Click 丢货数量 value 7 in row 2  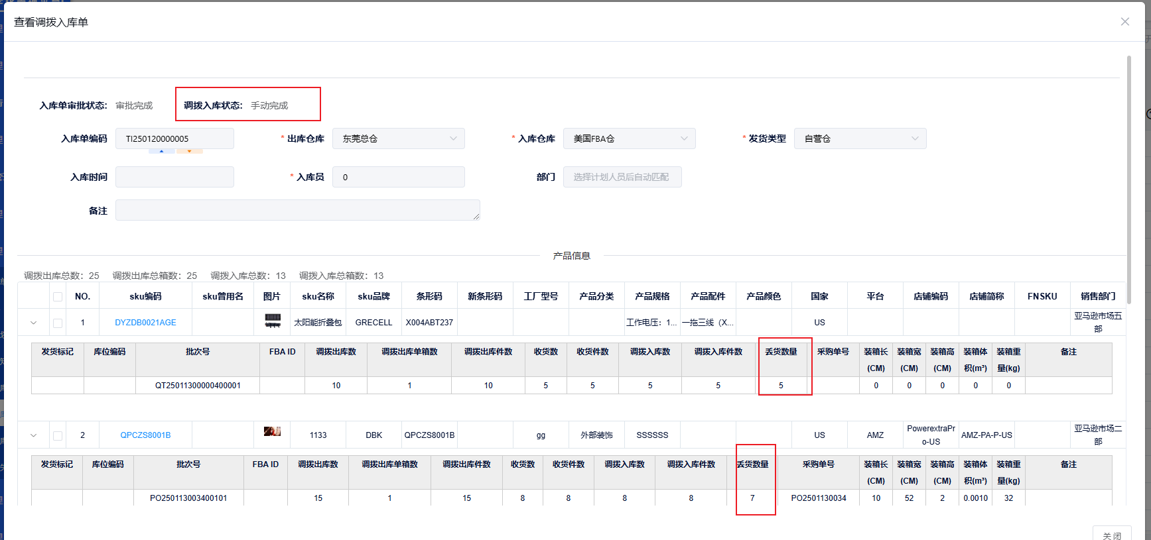pyautogui.click(x=752, y=498)
